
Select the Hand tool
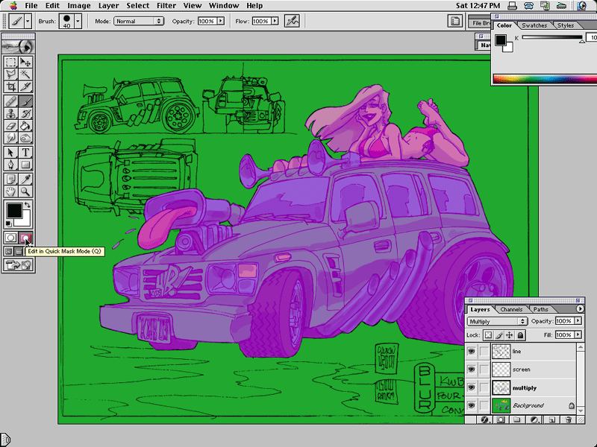(x=10, y=191)
